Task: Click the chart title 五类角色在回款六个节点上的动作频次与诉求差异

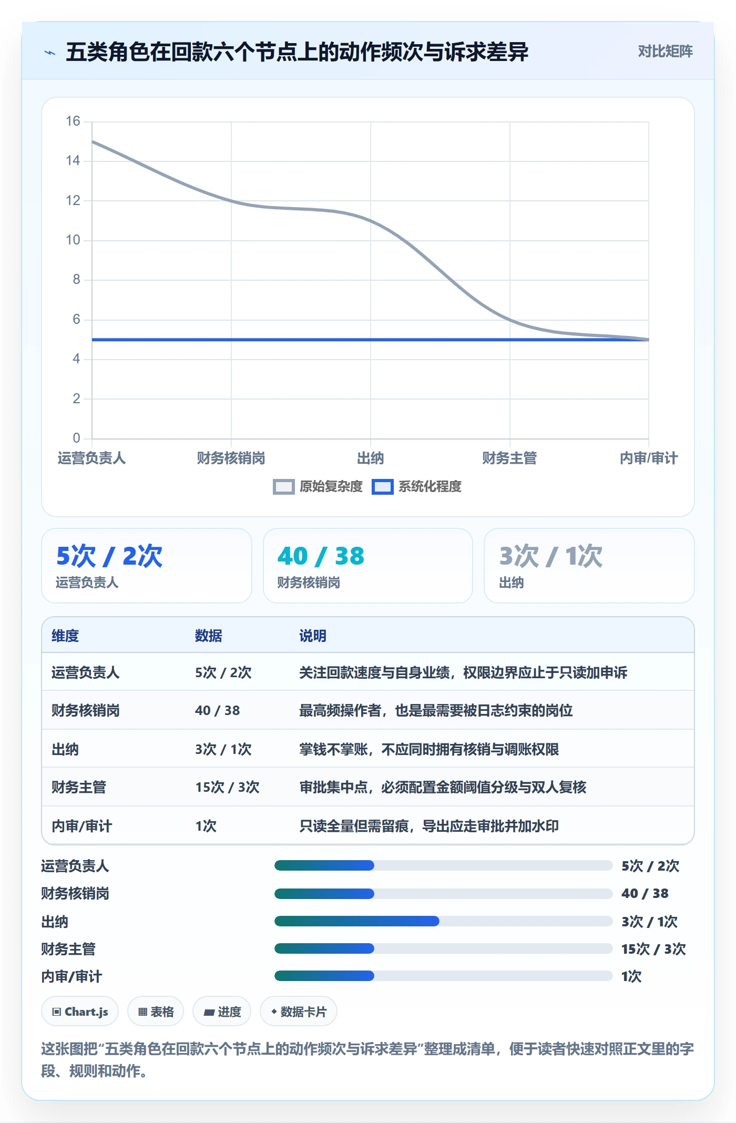Action: point(297,52)
